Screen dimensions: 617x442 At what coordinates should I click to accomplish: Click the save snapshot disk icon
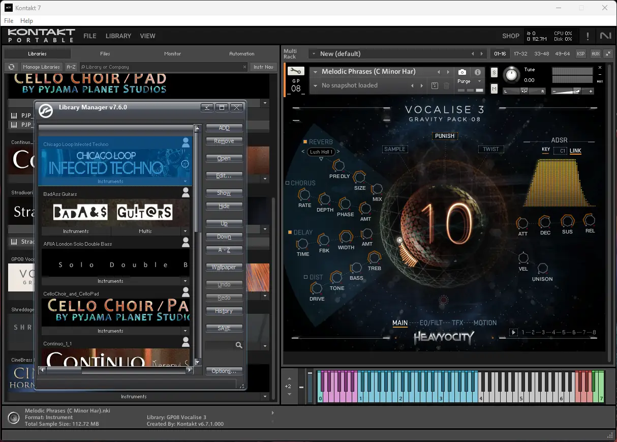(x=435, y=86)
